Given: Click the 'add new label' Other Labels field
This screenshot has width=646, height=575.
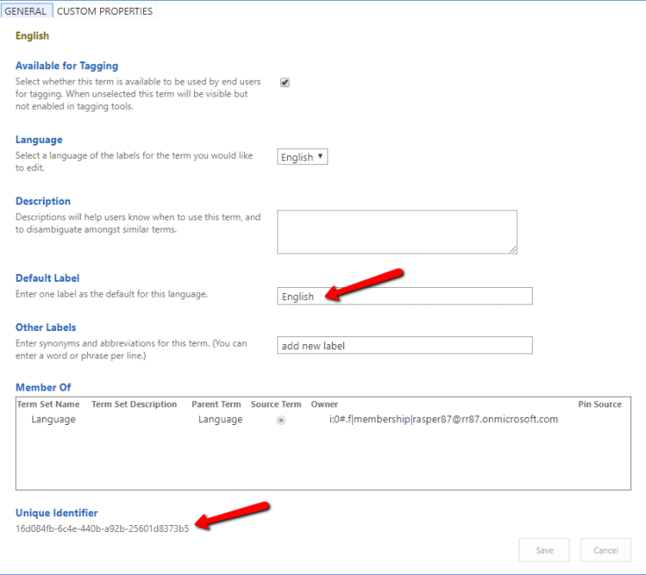Looking at the screenshot, I should coord(405,346).
